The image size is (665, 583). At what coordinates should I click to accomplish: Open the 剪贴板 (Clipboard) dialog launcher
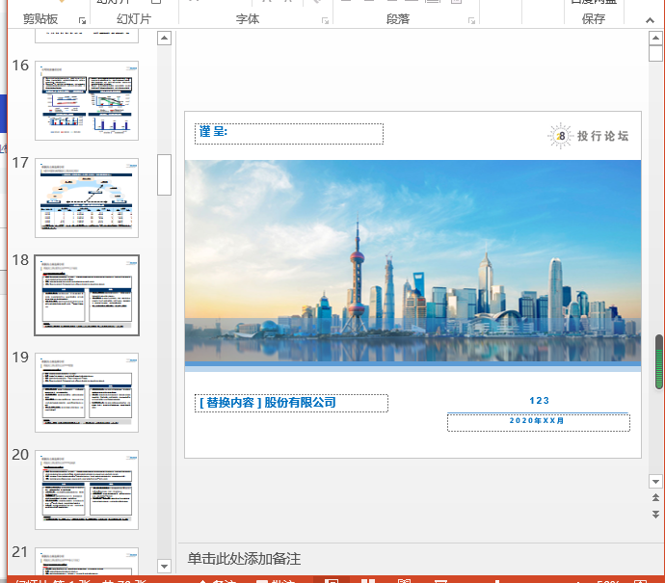(x=82, y=21)
